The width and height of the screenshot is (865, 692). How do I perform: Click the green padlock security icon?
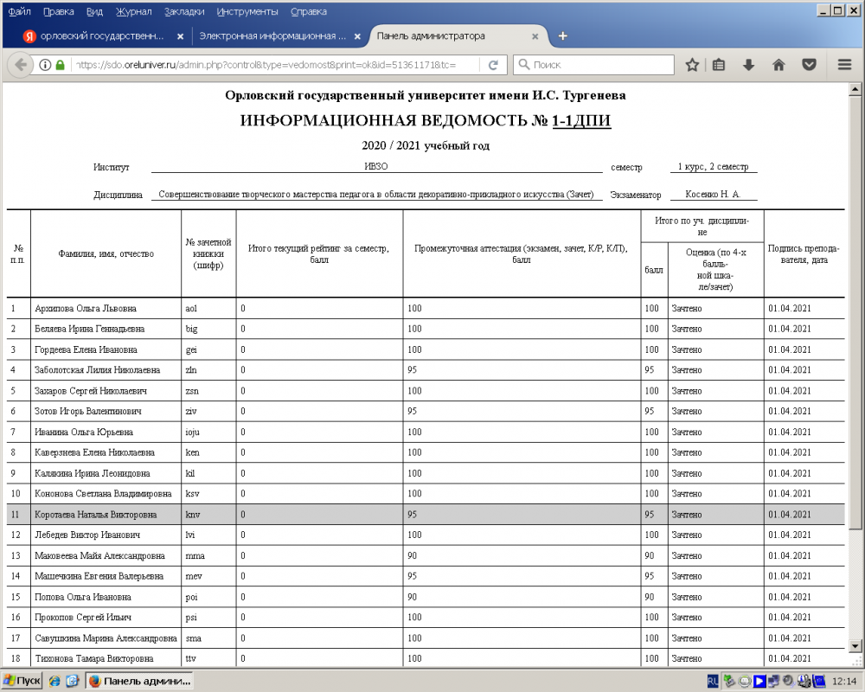click(x=61, y=65)
